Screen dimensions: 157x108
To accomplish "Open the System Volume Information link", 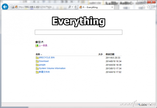I will [52, 68].
